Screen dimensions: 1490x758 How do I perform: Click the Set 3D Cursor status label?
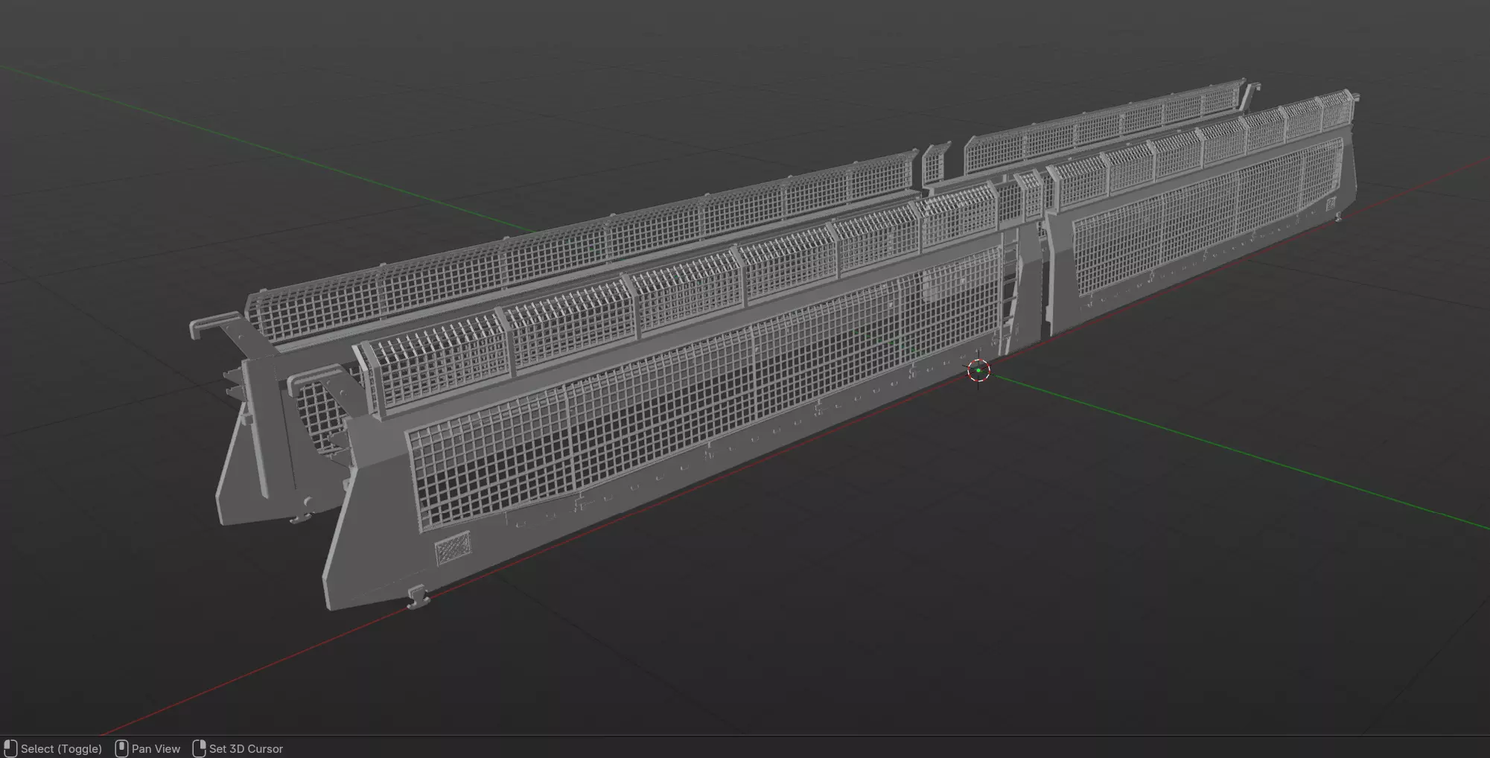(x=246, y=748)
